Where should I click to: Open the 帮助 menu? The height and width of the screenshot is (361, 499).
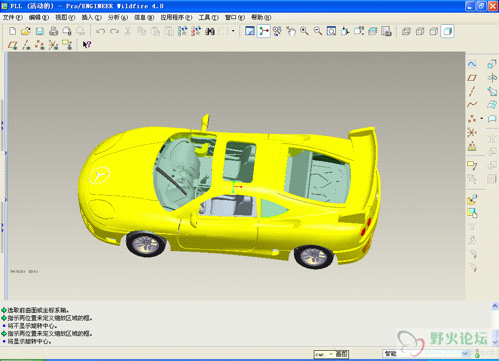[x=261, y=18]
